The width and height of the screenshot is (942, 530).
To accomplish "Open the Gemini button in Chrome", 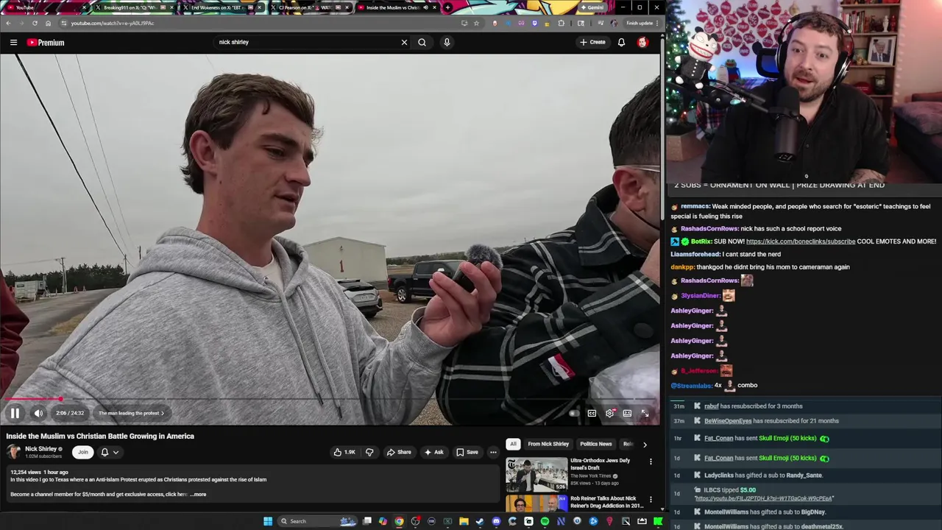I will [592, 7].
